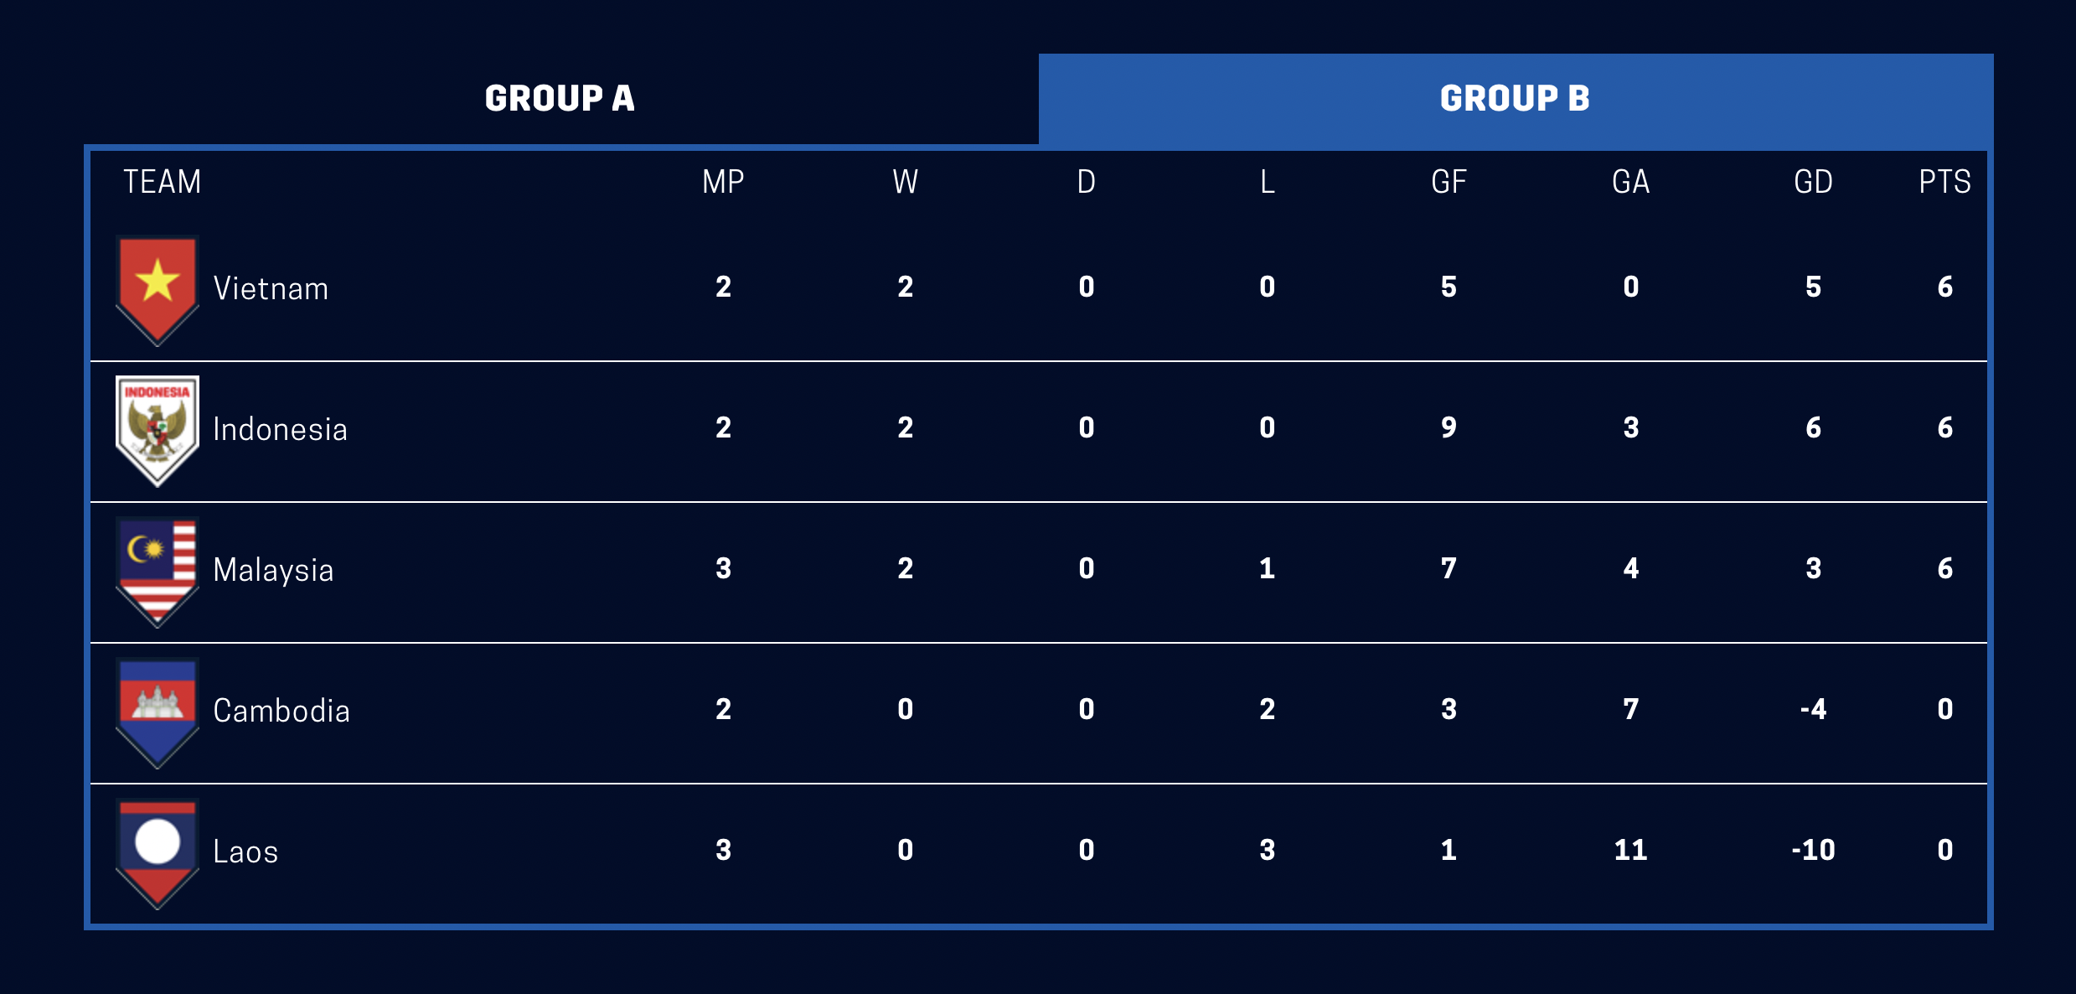
Task: Click the GA column header
Action: coord(1630,182)
